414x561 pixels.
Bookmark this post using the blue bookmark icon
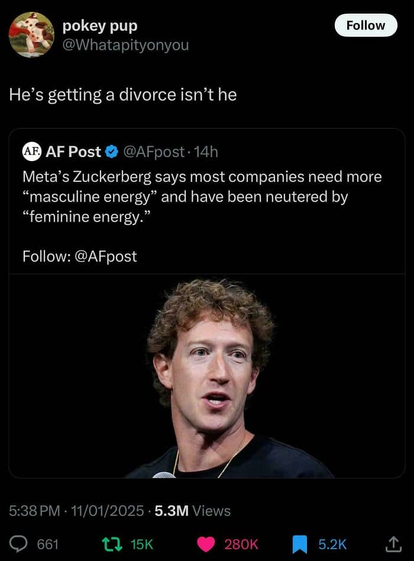(301, 544)
